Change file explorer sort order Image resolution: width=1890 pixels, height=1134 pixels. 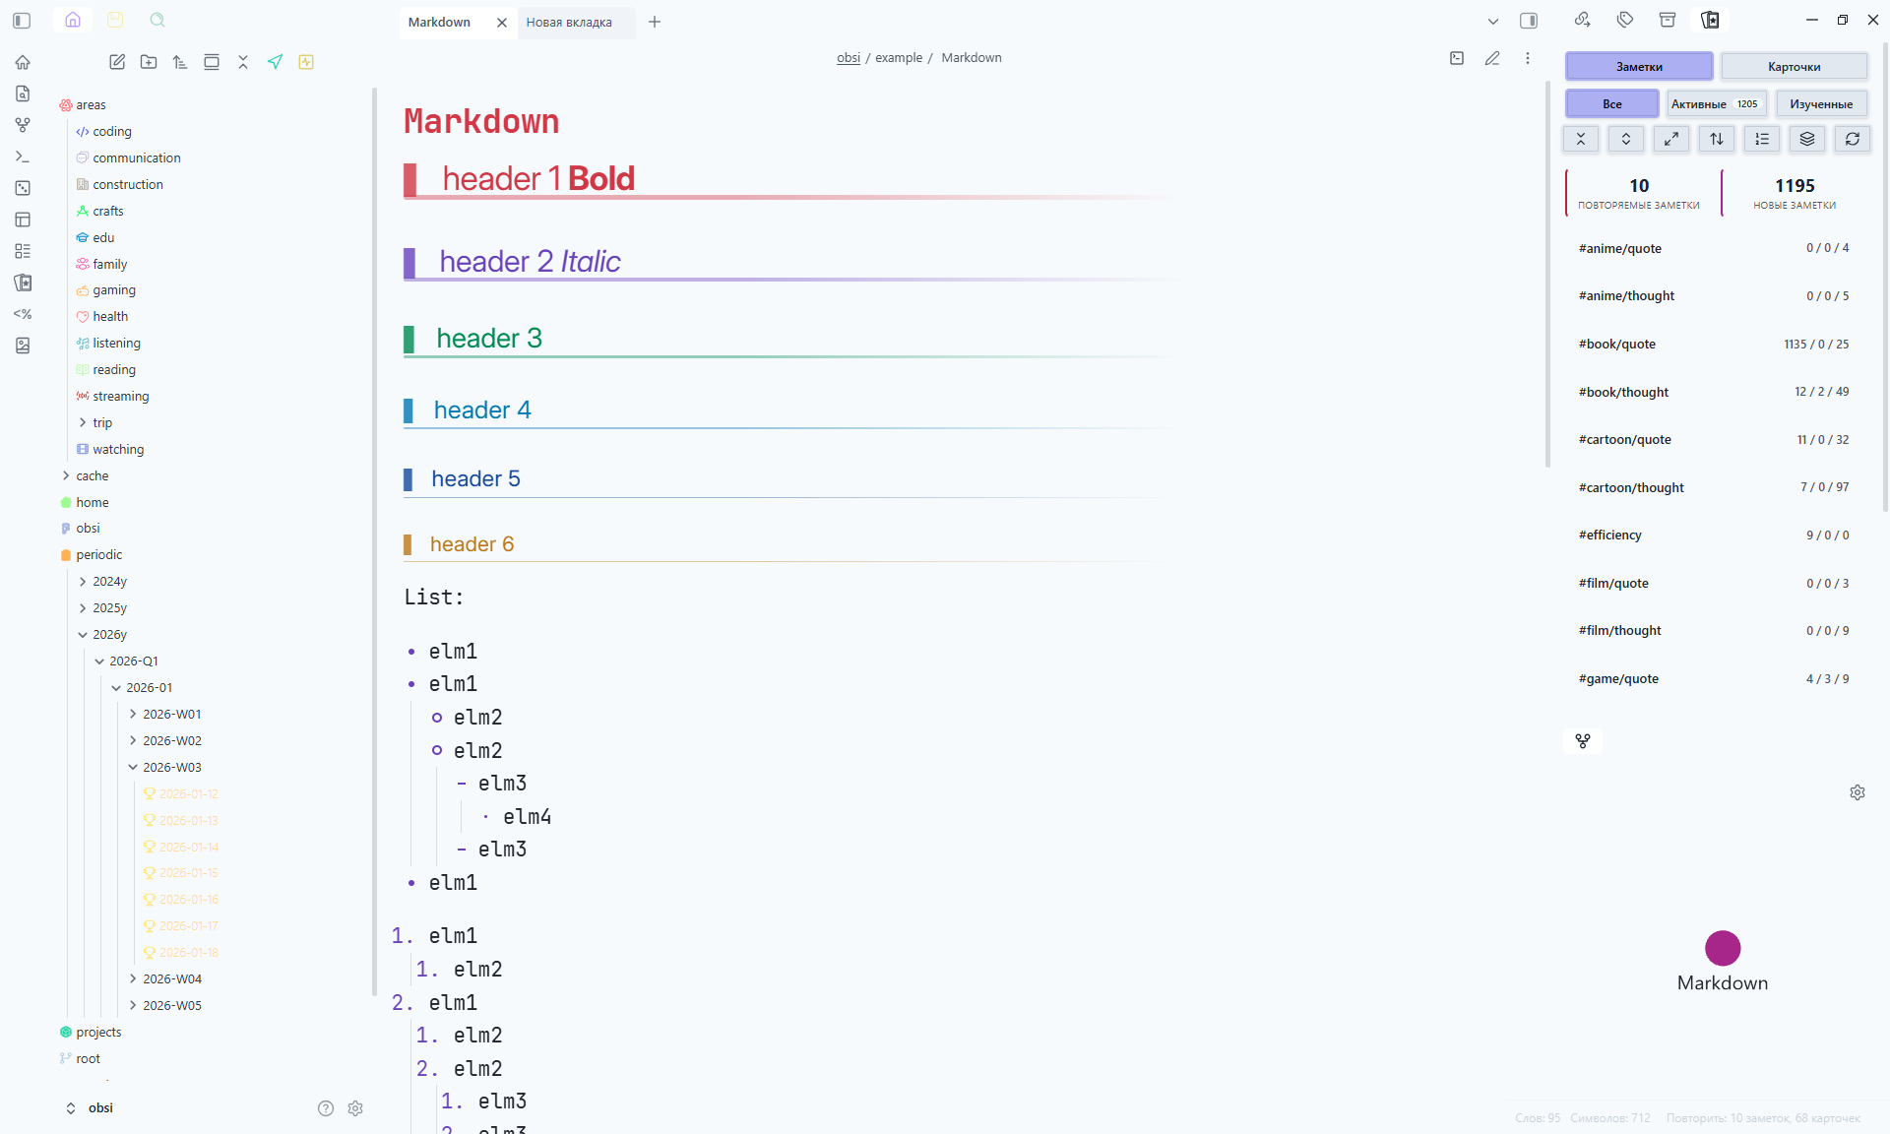pos(180,62)
